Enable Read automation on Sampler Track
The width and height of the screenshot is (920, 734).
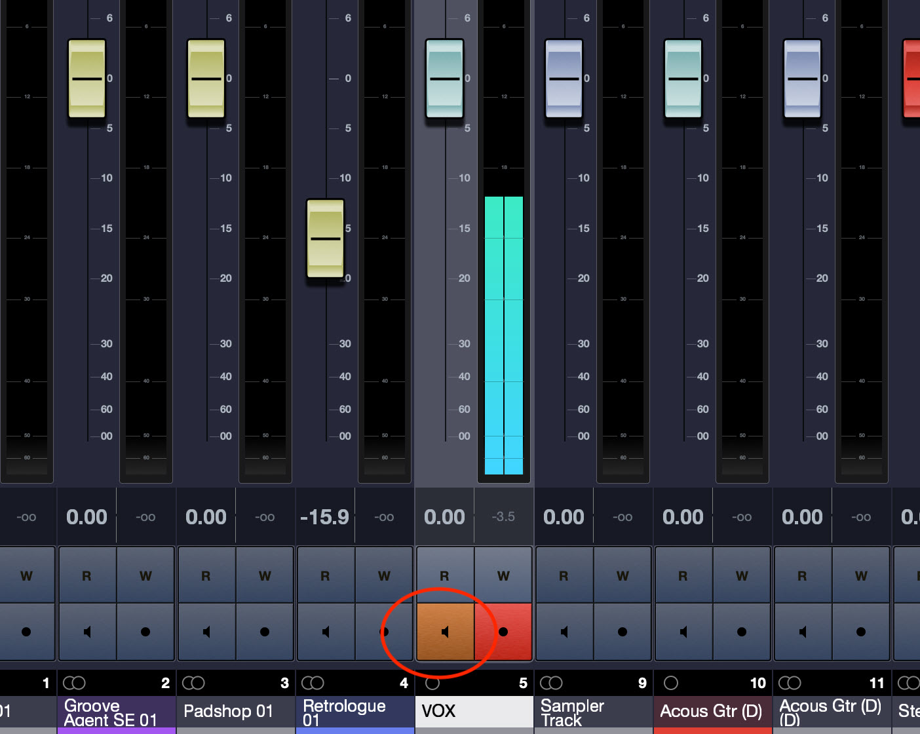pyautogui.click(x=564, y=575)
